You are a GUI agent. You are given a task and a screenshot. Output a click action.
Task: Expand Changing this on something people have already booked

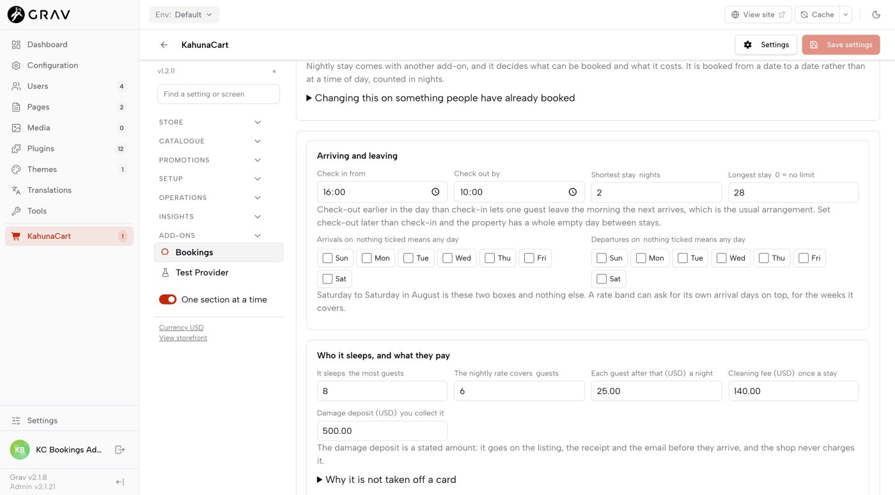pos(440,98)
